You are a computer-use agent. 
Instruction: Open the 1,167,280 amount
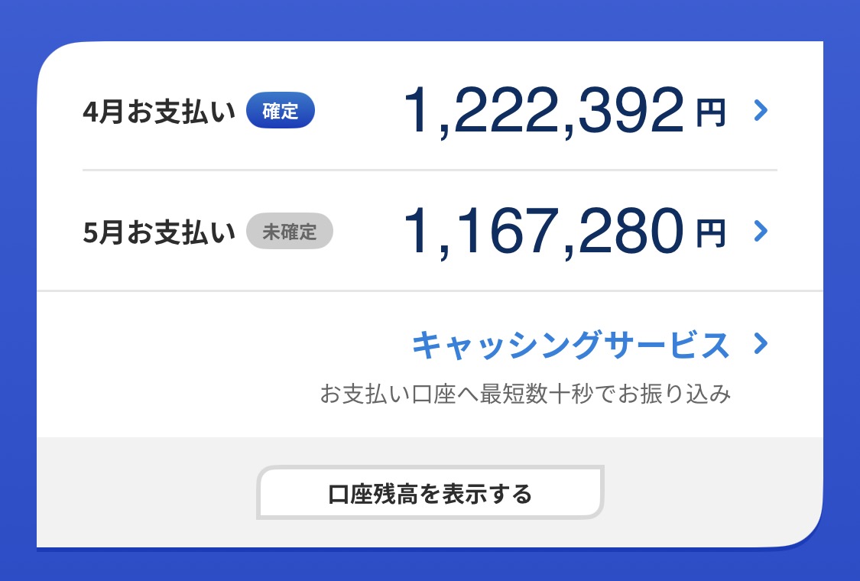(543, 231)
